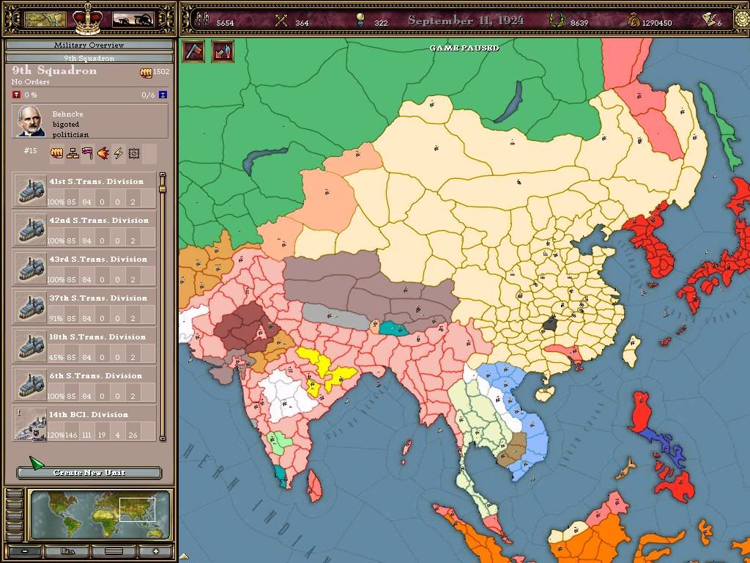Click the second map mode button beside minimap
Screen dimensions: 750x563
15,504
